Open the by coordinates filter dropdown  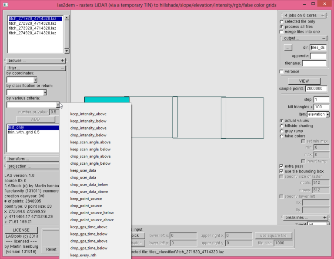[x=35, y=80]
